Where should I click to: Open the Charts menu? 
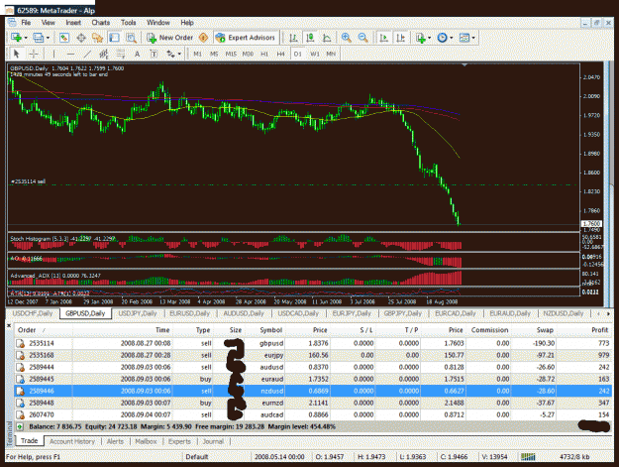[x=101, y=23]
